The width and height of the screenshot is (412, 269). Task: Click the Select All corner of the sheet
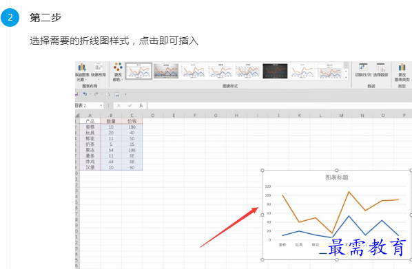point(77,116)
